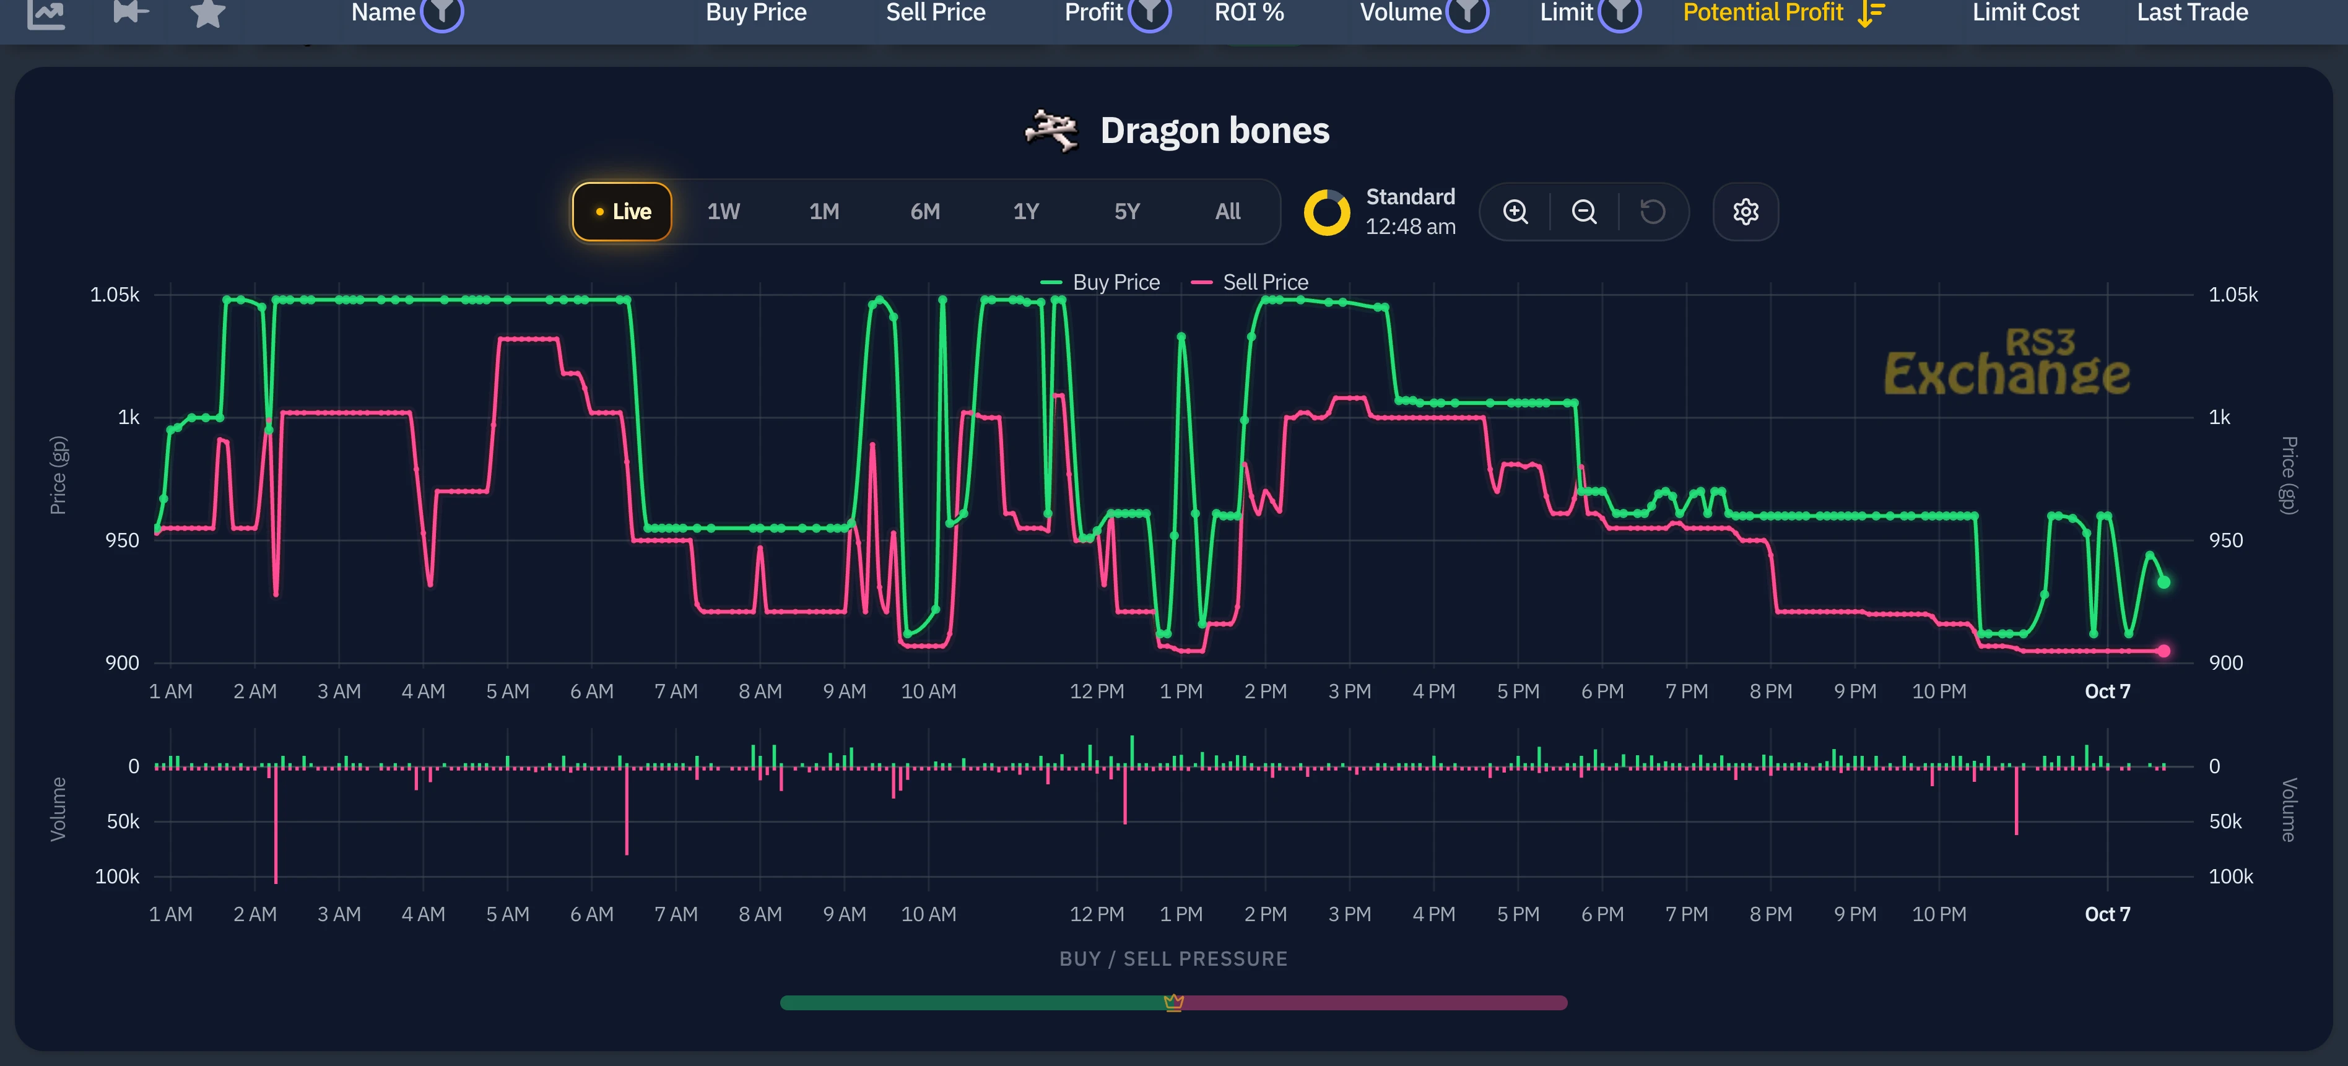Sort by Last Trade column
The width and height of the screenshot is (2348, 1066).
coord(2192,13)
